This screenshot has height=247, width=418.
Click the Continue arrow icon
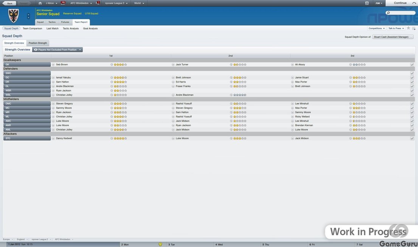coord(414,3)
